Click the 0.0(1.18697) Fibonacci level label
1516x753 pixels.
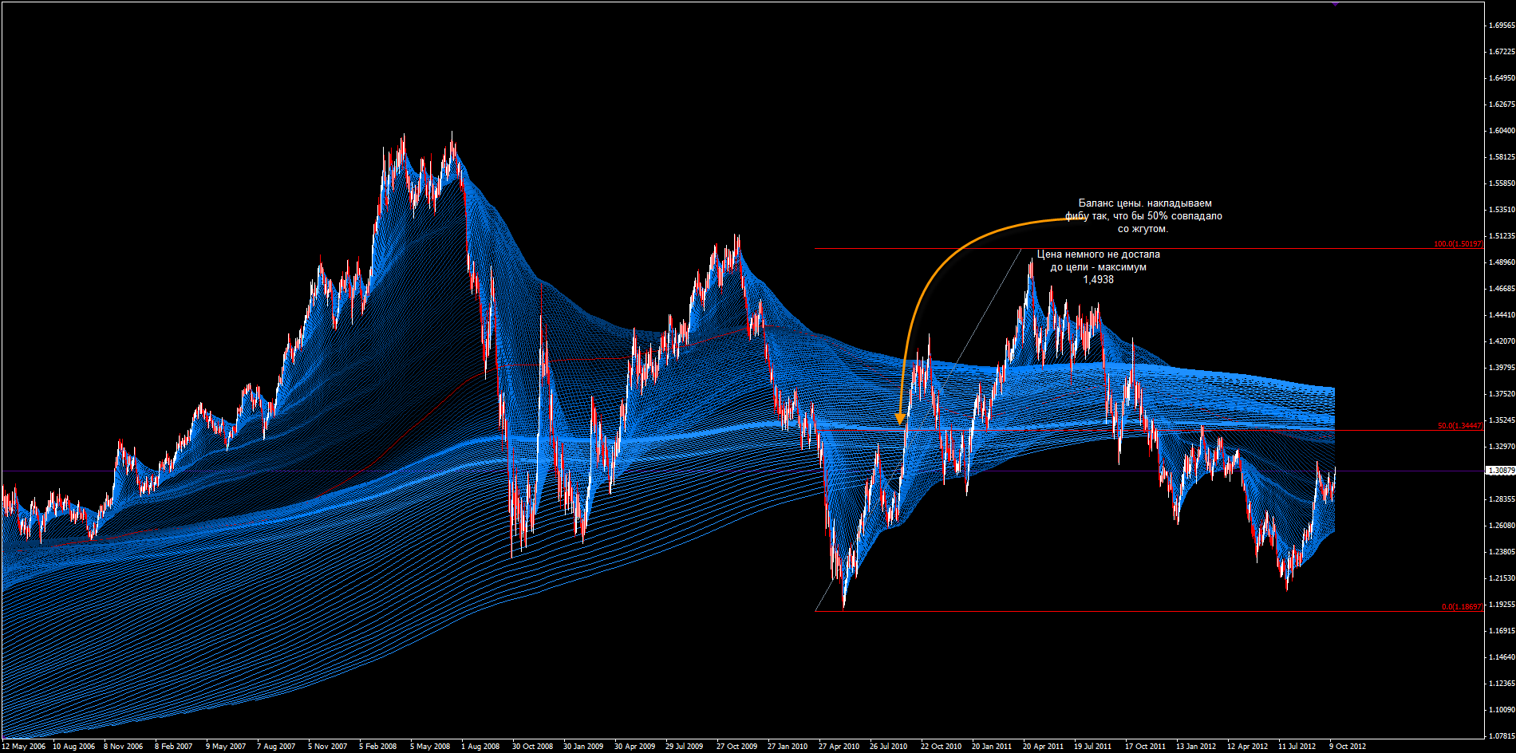[1462, 607]
